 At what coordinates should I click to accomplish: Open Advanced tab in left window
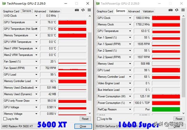40,11
